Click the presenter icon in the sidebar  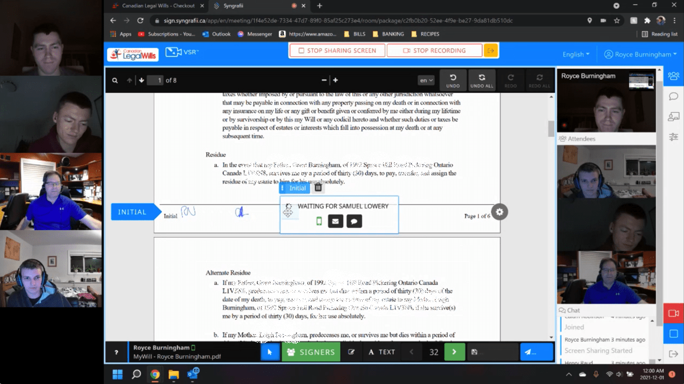(x=673, y=116)
